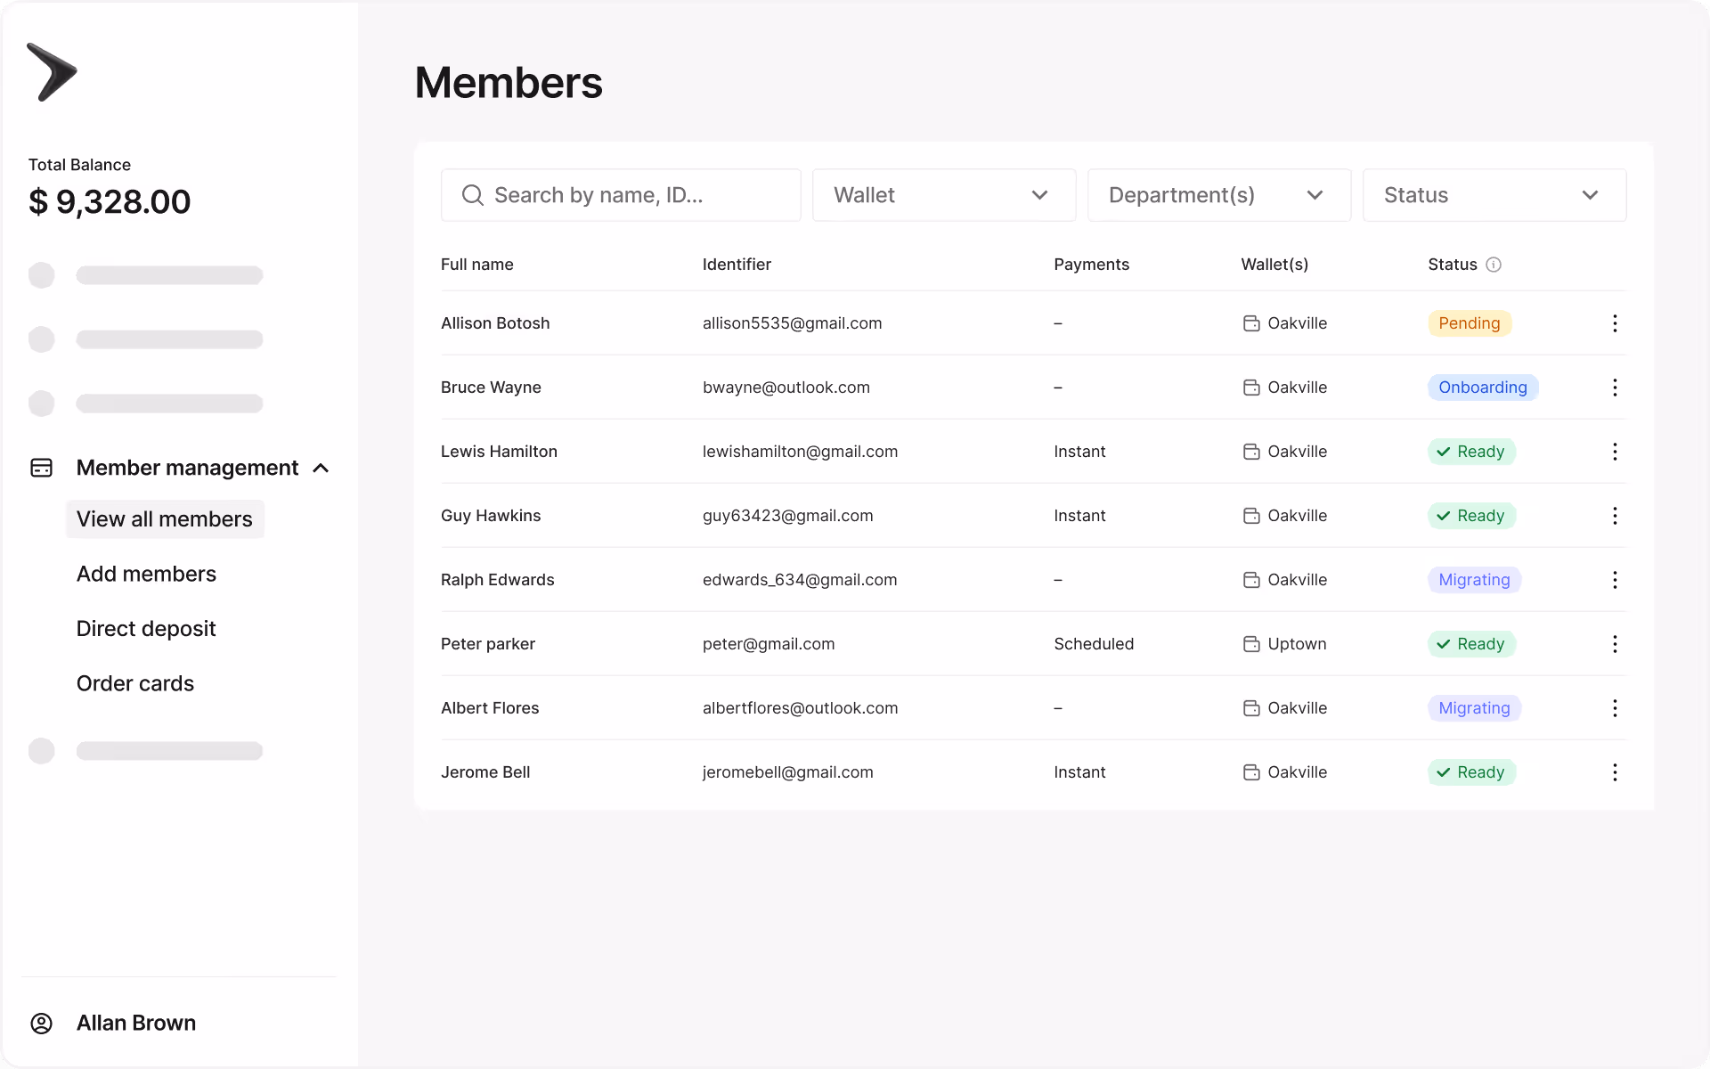Image resolution: width=1710 pixels, height=1069 pixels.
Task: Open the Add members page
Action: (x=146, y=574)
